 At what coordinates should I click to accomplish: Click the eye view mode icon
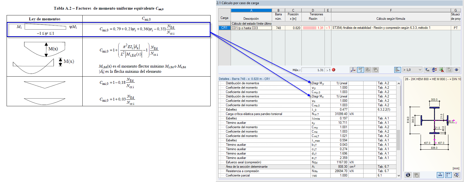click(x=457, y=70)
